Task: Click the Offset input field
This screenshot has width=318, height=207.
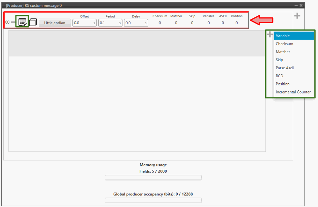Action: [x=82, y=23]
